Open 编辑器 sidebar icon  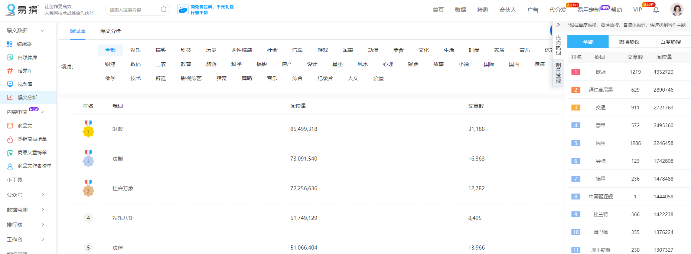point(10,44)
